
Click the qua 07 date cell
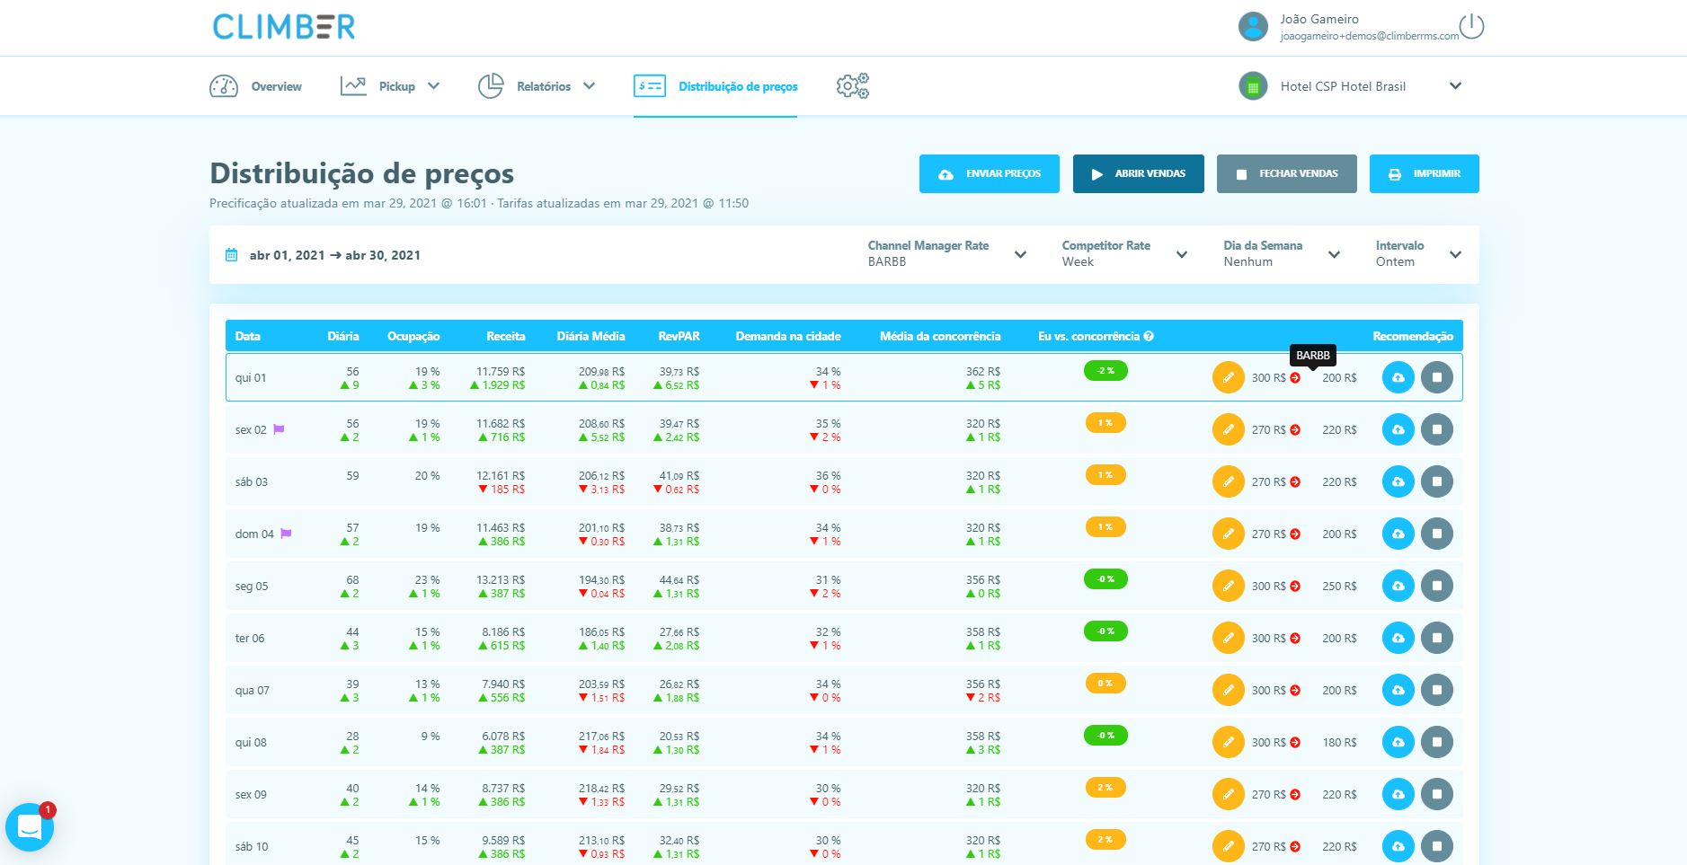click(x=252, y=690)
